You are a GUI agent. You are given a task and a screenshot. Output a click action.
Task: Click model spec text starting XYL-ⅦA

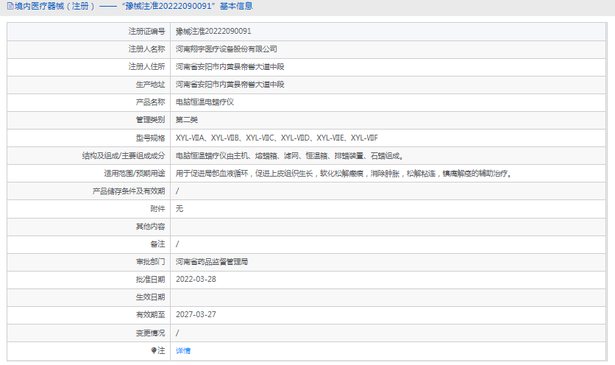pyautogui.click(x=277, y=138)
